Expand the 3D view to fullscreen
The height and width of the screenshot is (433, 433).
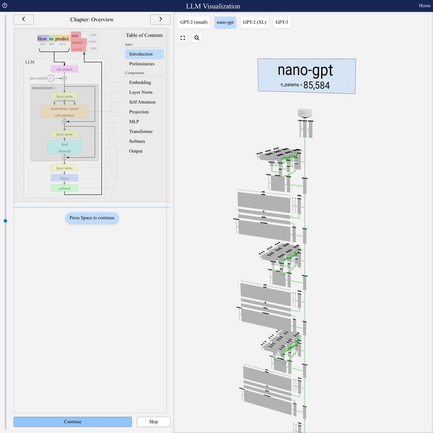click(x=183, y=38)
